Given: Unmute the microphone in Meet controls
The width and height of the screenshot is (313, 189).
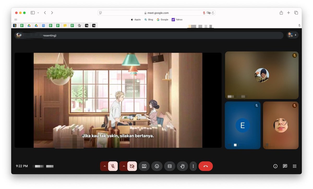Looking at the screenshot, I should (113, 166).
